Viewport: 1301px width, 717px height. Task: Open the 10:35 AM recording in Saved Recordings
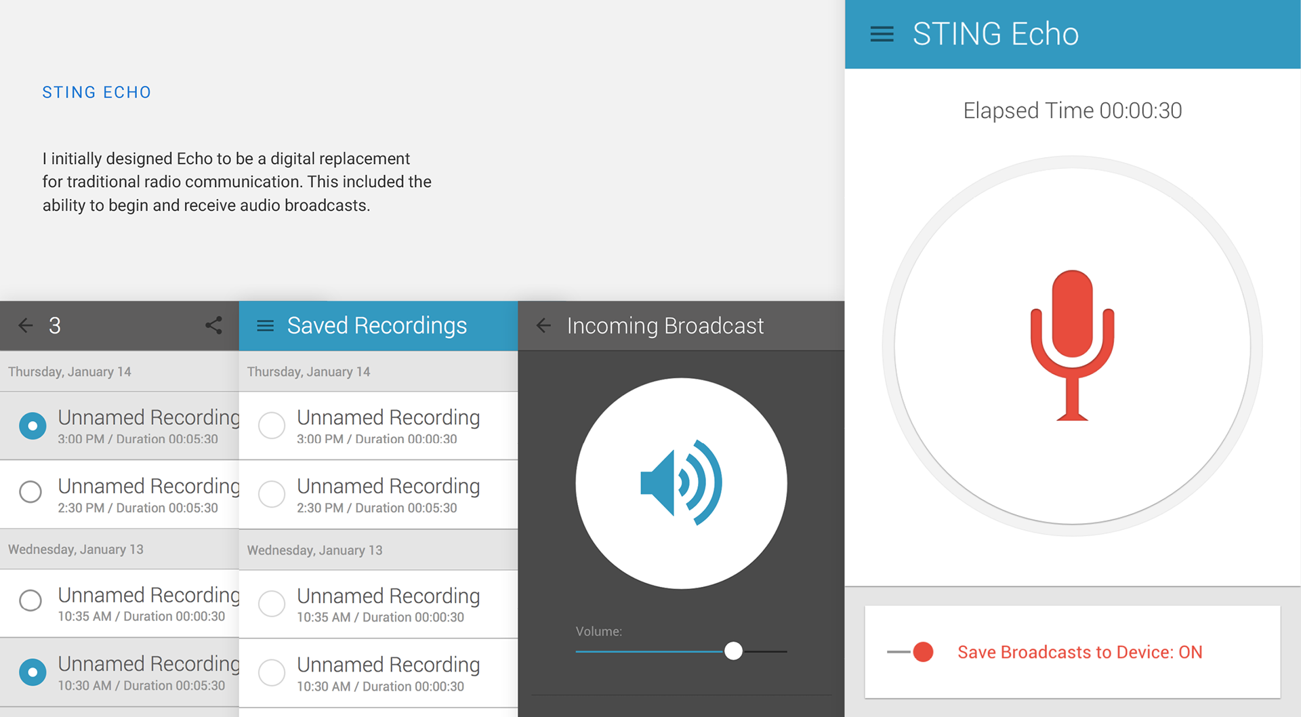click(388, 604)
